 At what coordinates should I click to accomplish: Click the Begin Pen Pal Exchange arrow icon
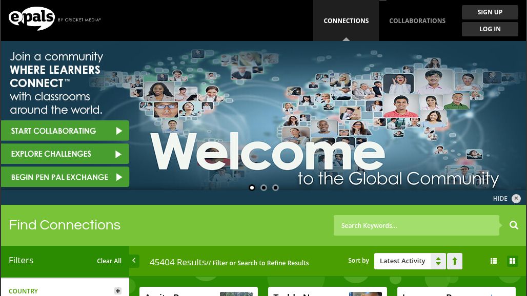tap(119, 177)
